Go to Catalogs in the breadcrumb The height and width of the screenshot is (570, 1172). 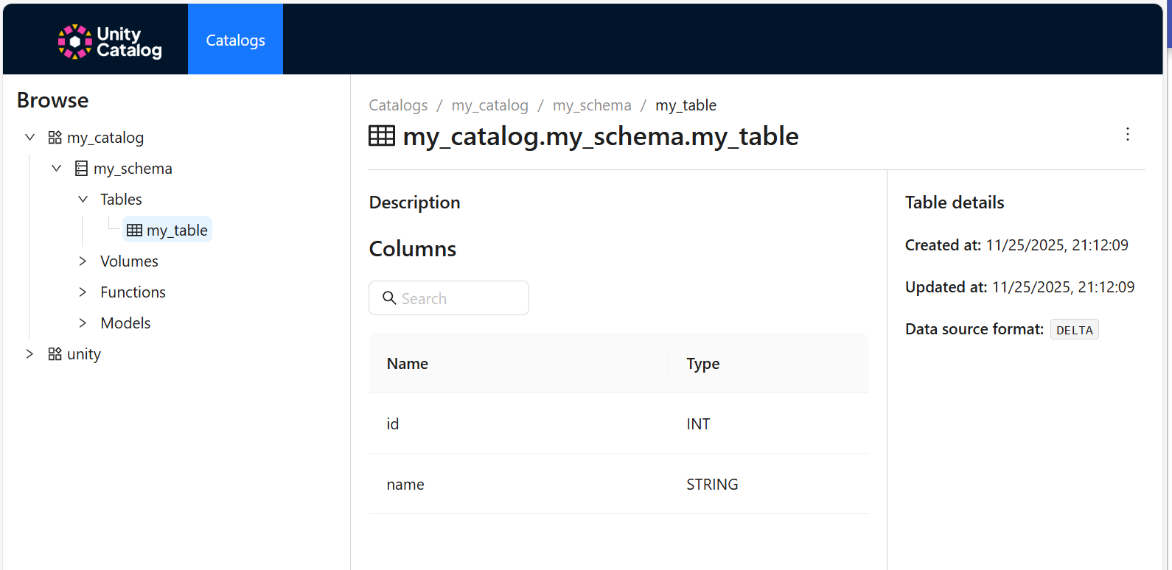pyautogui.click(x=398, y=105)
